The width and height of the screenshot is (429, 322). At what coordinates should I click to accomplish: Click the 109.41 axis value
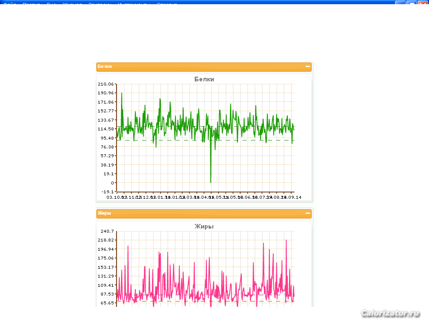pos(106,285)
